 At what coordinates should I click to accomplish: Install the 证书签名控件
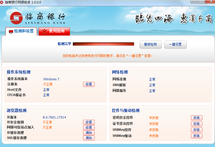[196, 124]
